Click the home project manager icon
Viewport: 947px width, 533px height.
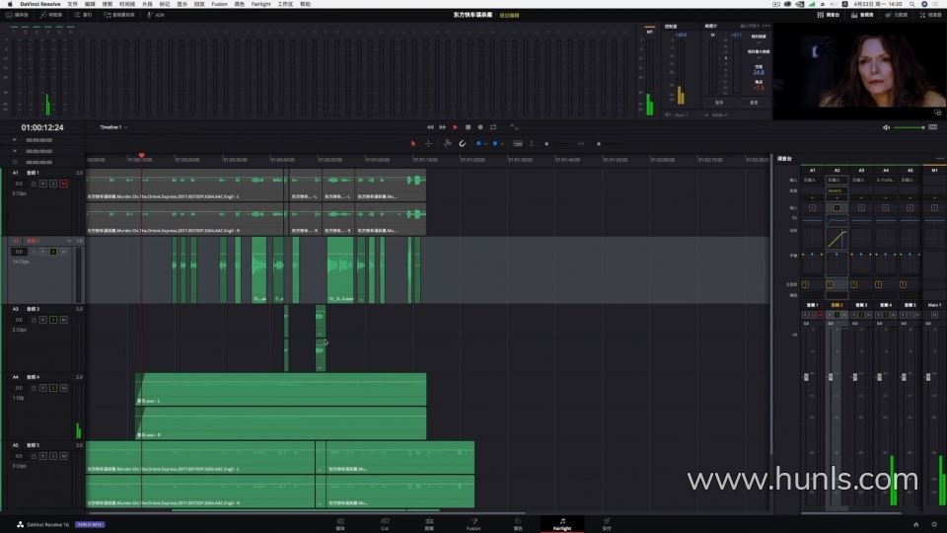(x=915, y=524)
